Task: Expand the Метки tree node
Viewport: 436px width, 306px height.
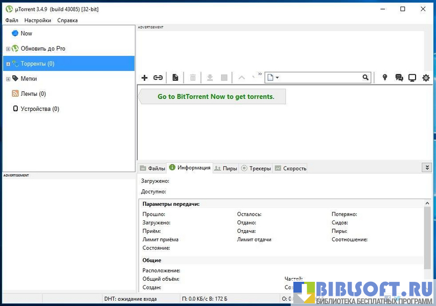Action: [x=8, y=79]
